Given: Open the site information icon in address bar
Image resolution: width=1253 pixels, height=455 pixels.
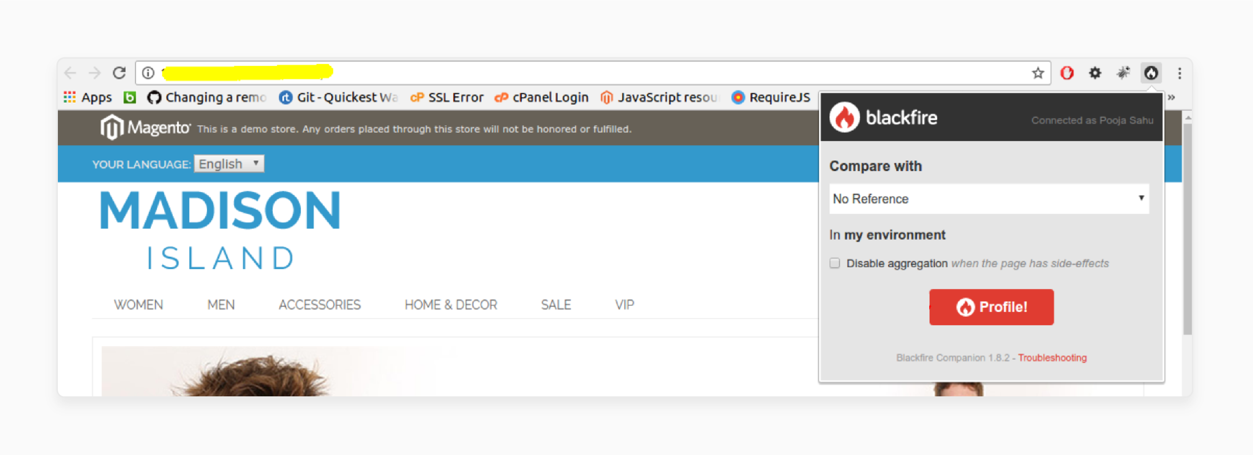Looking at the screenshot, I should pos(148,73).
